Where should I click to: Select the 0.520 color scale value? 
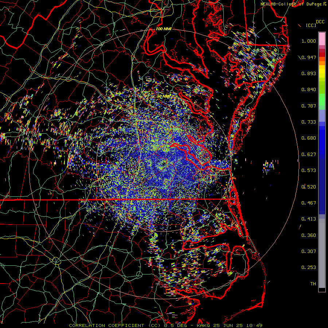(309, 187)
